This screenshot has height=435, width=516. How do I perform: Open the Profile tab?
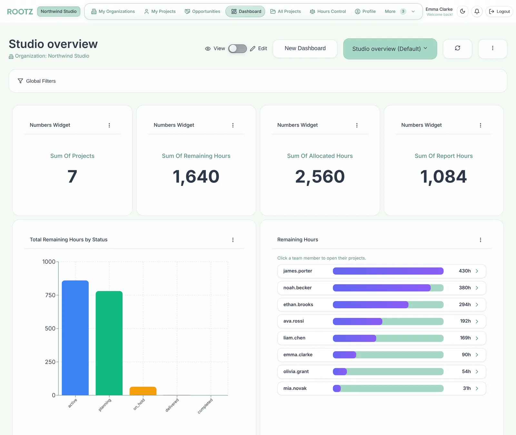[x=365, y=12]
